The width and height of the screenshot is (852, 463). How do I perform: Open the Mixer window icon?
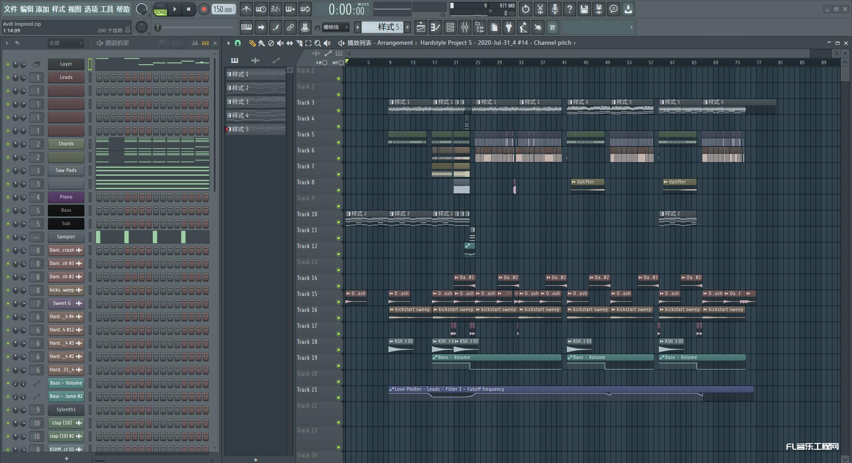coord(465,27)
